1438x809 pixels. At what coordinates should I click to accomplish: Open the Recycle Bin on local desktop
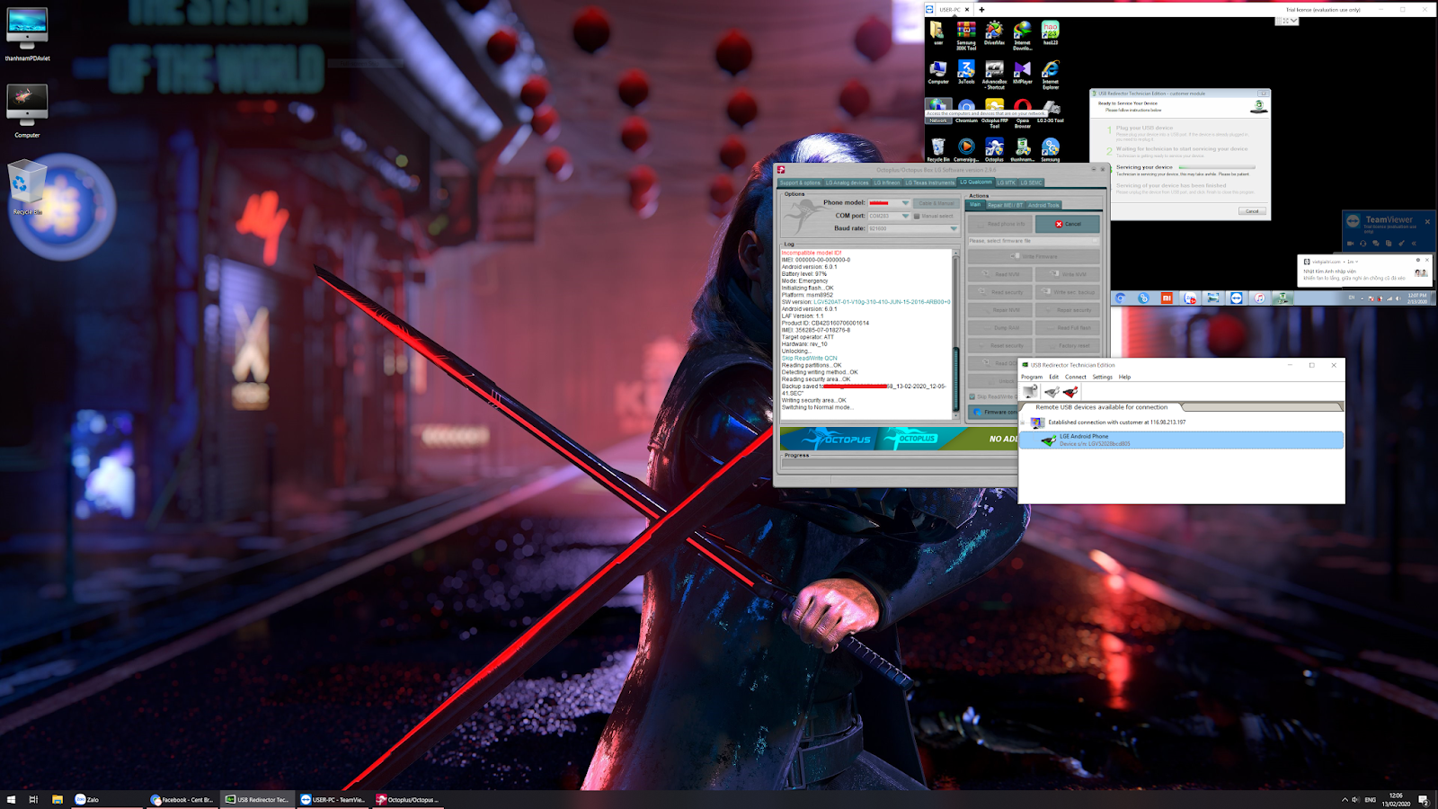coord(27,189)
